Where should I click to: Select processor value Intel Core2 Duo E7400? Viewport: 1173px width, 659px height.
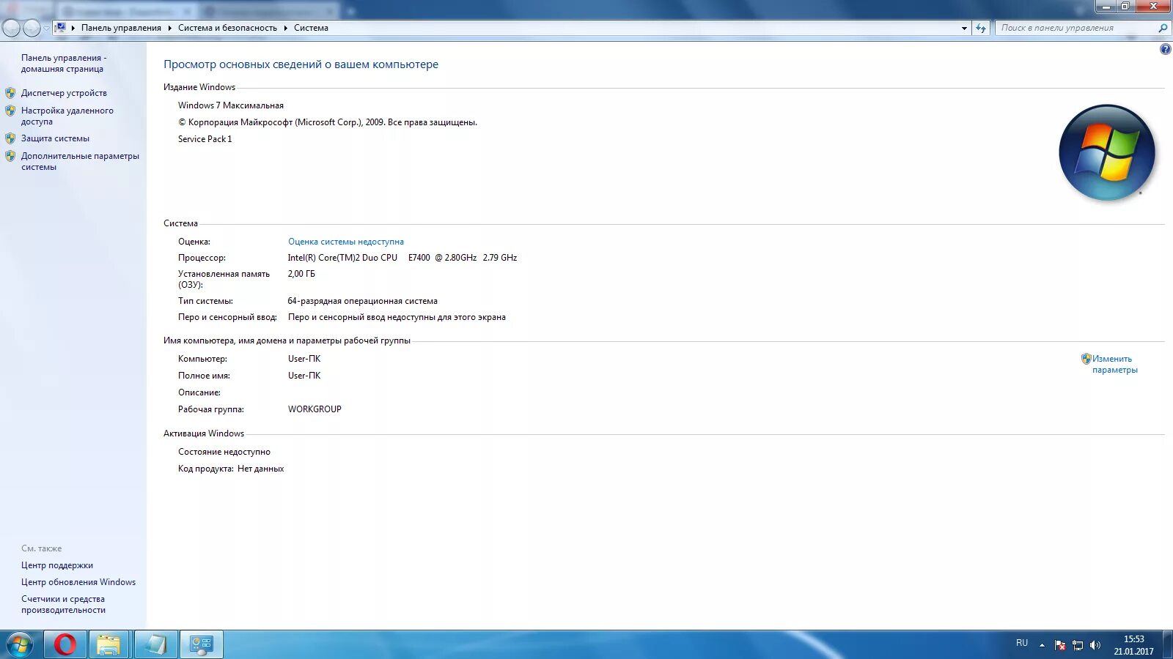(402, 258)
